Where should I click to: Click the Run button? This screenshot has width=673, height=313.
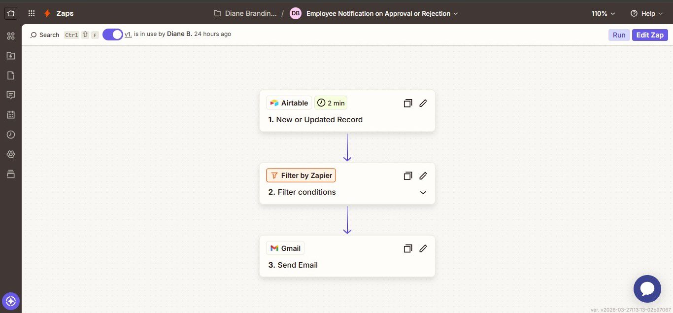619,35
